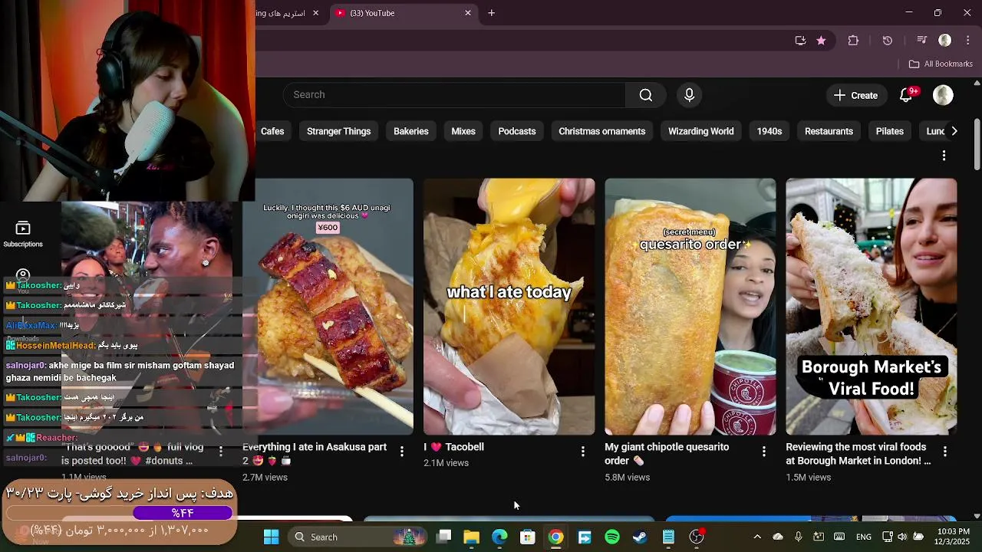The image size is (982, 552).
Task: Open File Explorer from the taskbar
Action: point(471,537)
